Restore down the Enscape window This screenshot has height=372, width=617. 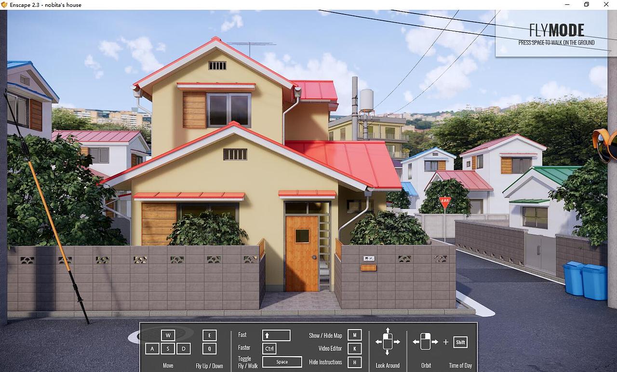(x=586, y=5)
